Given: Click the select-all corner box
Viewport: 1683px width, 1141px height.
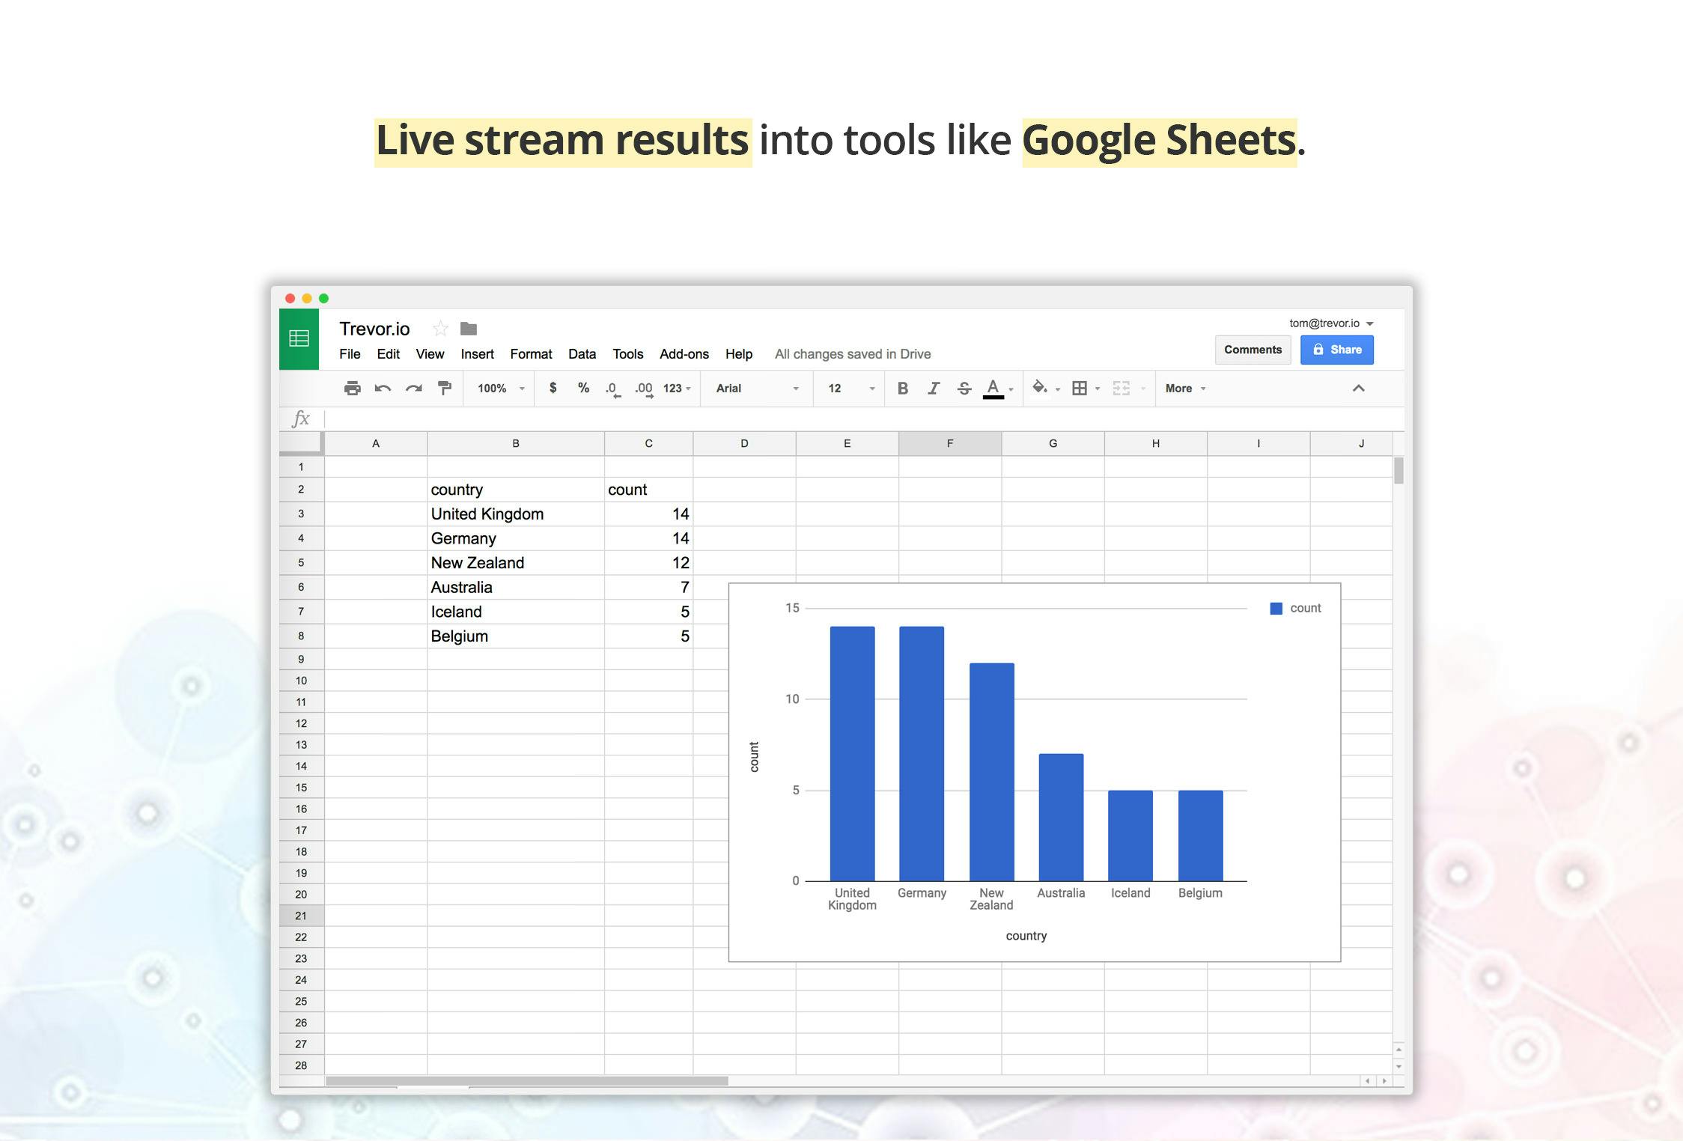Looking at the screenshot, I should [x=301, y=443].
